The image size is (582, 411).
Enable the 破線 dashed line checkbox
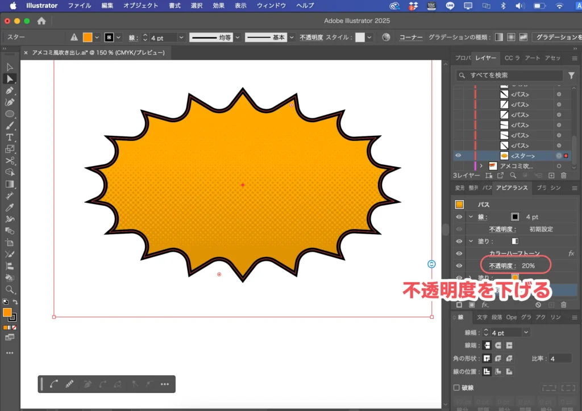pyautogui.click(x=456, y=388)
